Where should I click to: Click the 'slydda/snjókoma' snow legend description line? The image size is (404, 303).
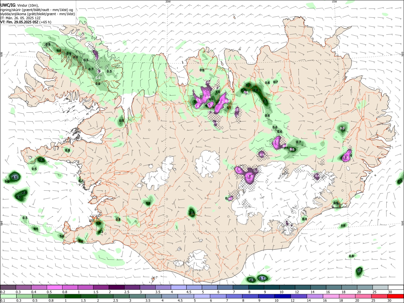tap(38, 14)
